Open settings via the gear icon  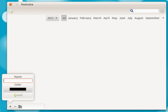(162, 11)
